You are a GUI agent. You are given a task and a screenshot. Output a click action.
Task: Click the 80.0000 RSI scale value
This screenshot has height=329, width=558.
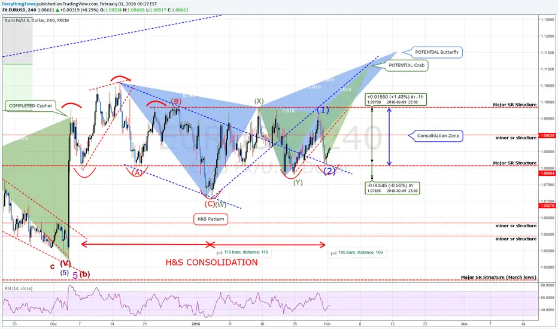pos(547,285)
